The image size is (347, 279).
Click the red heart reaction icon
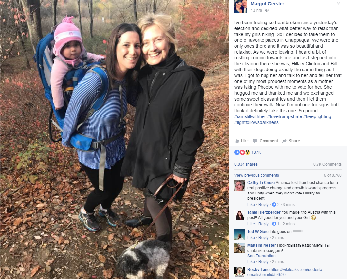tap(242, 152)
